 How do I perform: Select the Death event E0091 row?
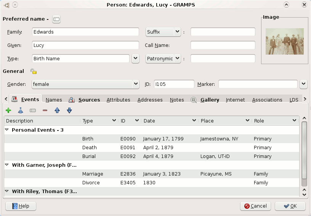(x=152, y=148)
